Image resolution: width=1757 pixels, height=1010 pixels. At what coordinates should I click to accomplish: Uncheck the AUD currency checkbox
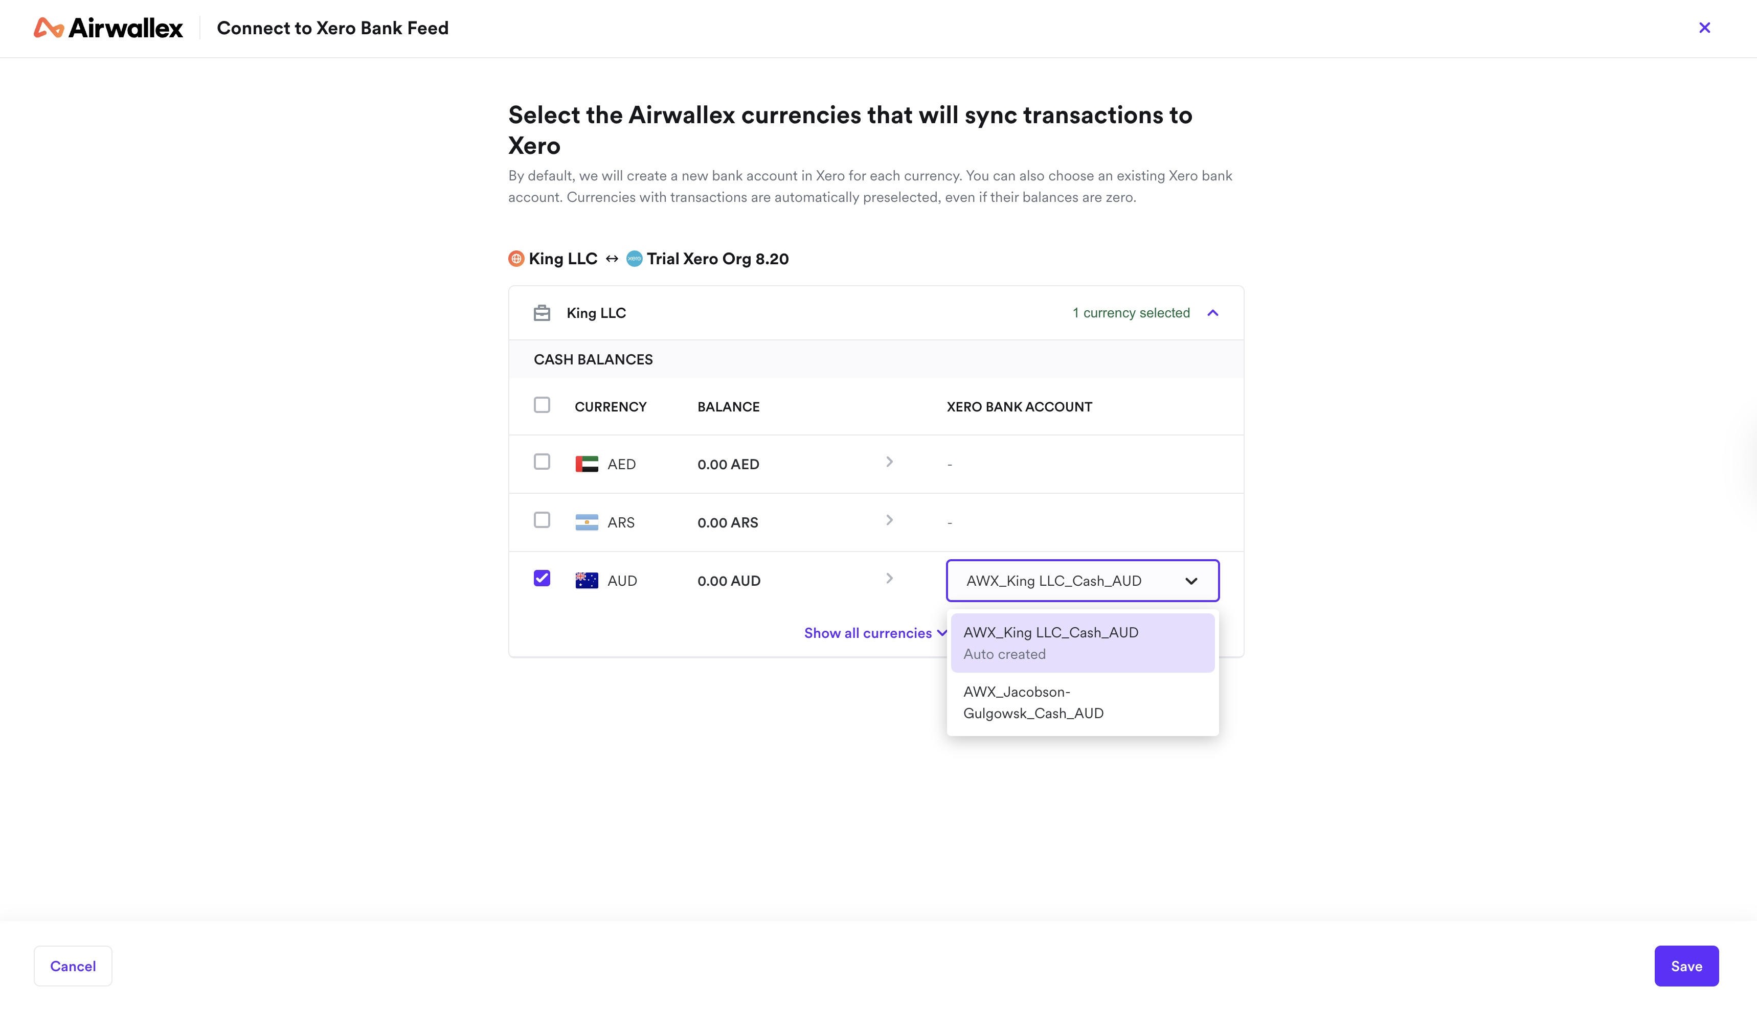coord(542,579)
